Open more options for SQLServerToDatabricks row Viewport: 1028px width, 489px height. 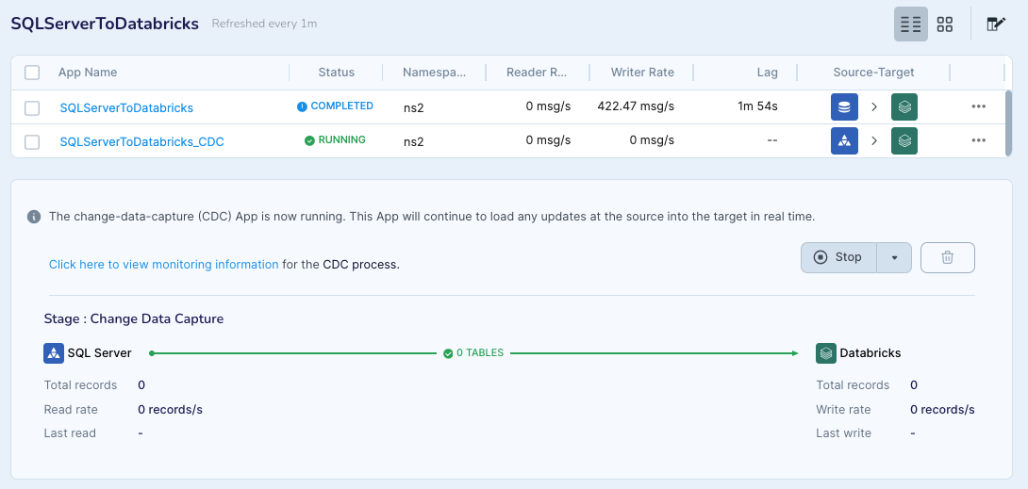tap(978, 106)
